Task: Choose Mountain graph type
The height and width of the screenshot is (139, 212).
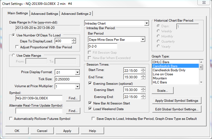Action: pos(175,78)
